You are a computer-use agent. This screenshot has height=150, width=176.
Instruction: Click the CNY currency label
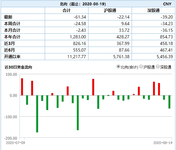click(x=167, y=4)
